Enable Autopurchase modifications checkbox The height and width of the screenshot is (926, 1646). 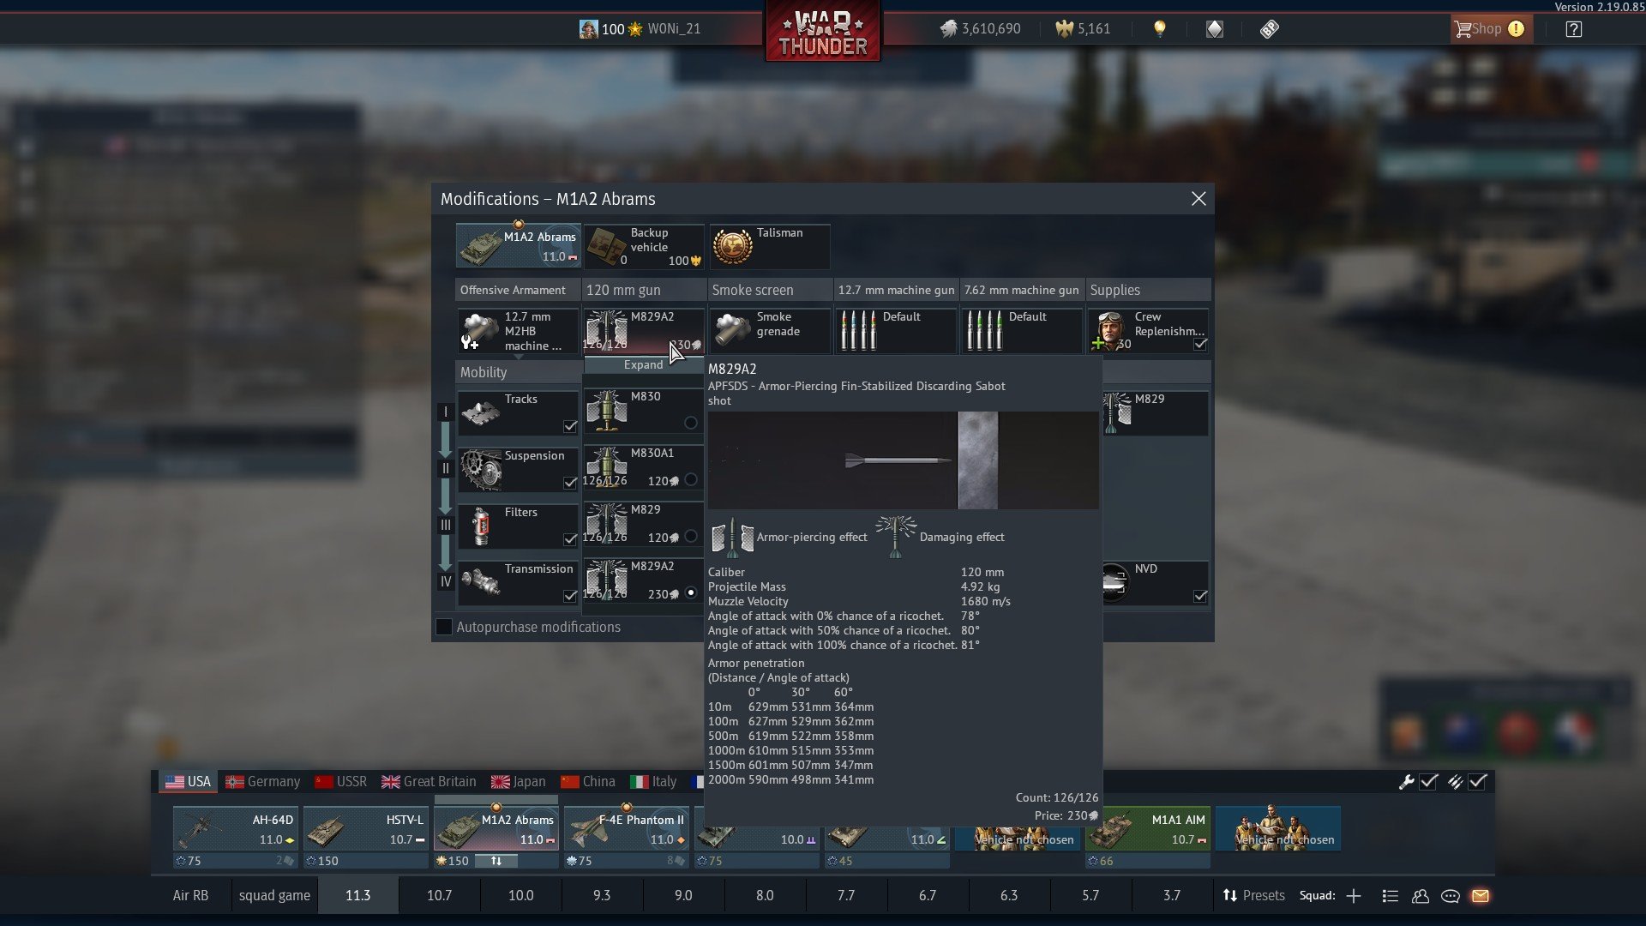(444, 627)
